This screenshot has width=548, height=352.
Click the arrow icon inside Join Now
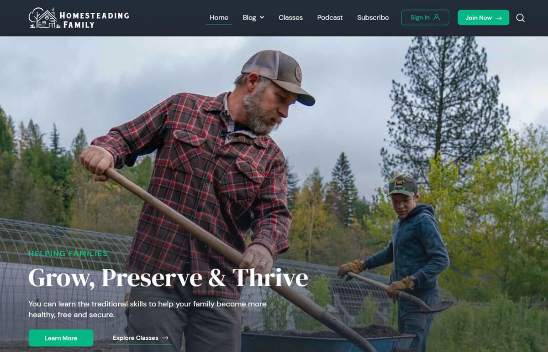[x=499, y=18]
